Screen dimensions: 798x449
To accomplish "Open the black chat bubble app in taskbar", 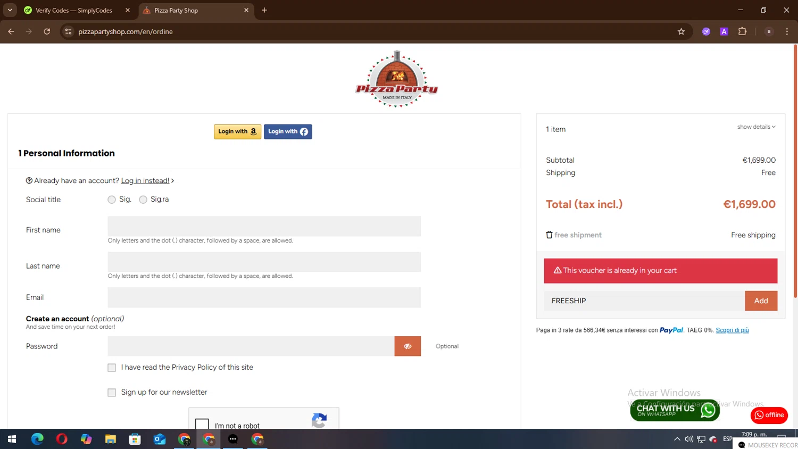I will pyautogui.click(x=233, y=439).
